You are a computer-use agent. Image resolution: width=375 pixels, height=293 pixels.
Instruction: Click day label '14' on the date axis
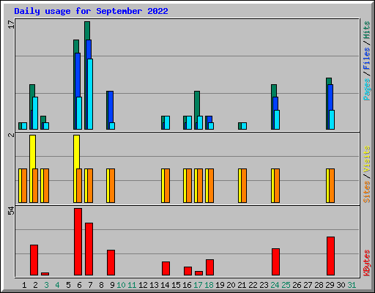click(165, 285)
